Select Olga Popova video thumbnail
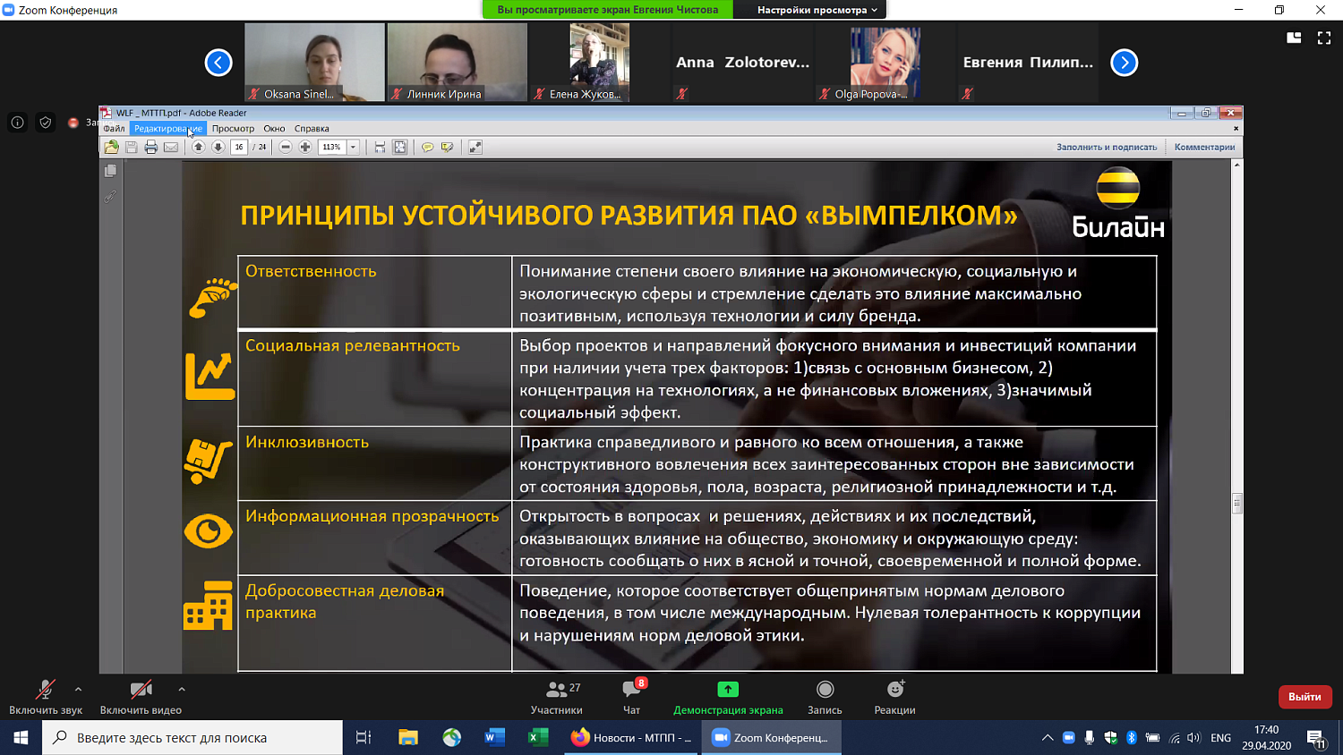Image resolution: width=1343 pixels, height=755 pixels. 885,62
